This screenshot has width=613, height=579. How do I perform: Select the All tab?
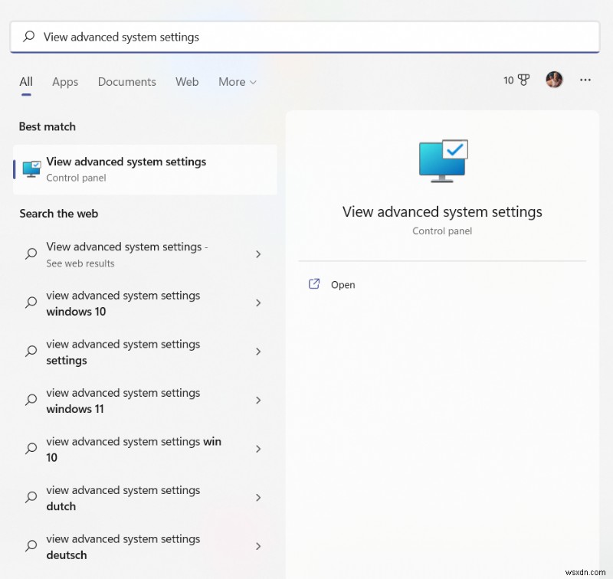pyautogui.click(x=26, y=82)
